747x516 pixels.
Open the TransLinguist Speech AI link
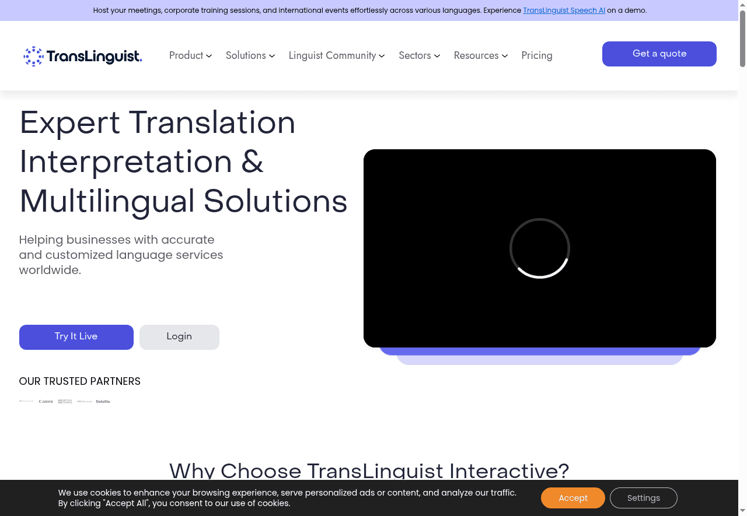564,10
